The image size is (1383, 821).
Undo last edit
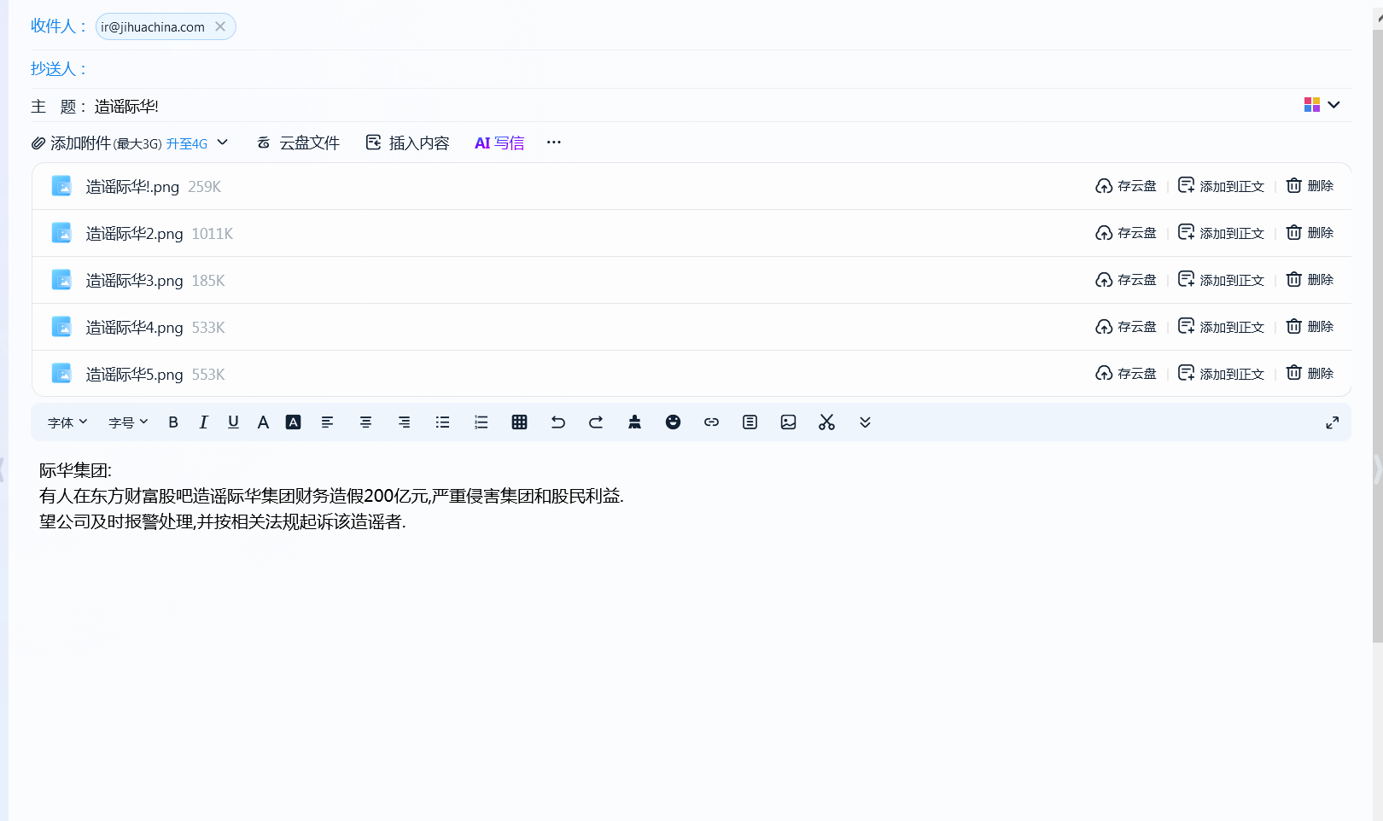click(557, 422)
